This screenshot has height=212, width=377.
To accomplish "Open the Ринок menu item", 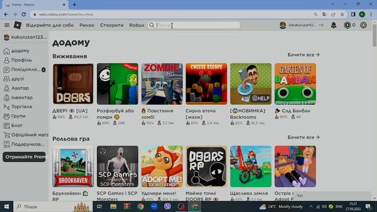I will (87, 25).
